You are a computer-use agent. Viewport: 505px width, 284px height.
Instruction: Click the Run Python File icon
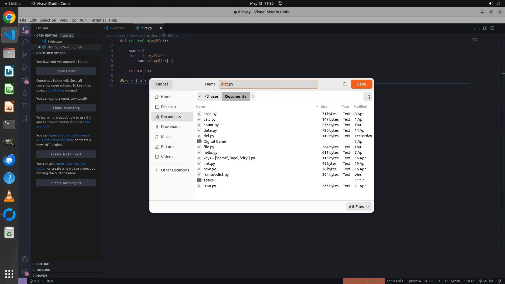point(475,28)
